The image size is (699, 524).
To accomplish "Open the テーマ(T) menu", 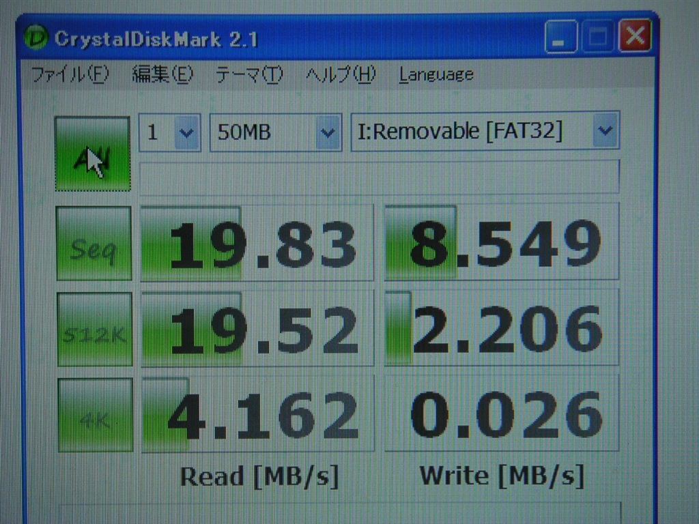I will click(x=248, y=74).
